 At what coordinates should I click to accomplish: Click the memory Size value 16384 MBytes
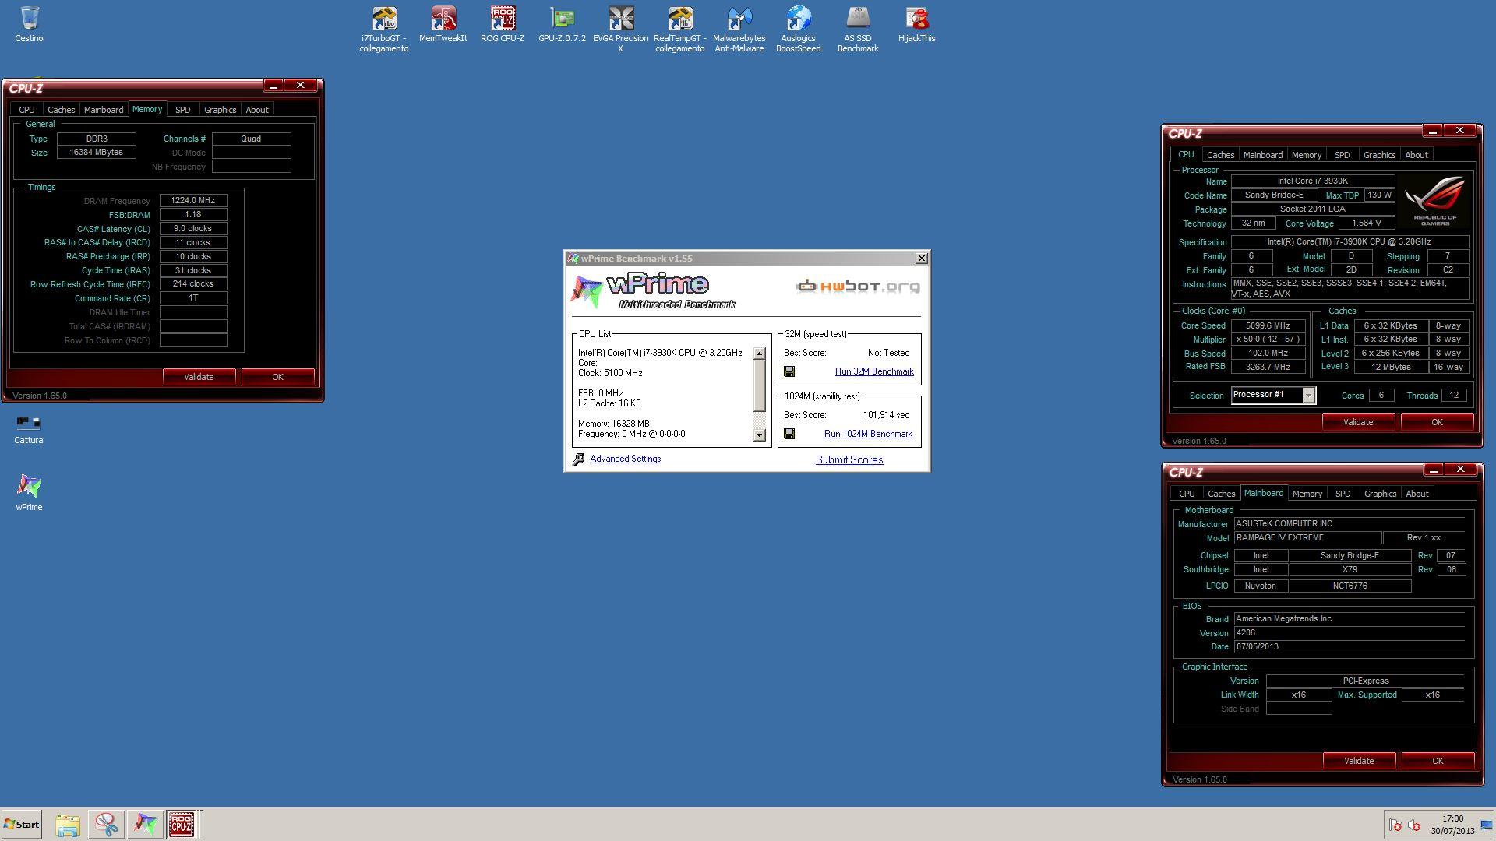(97, 153)
